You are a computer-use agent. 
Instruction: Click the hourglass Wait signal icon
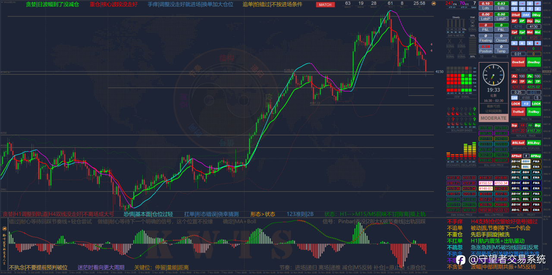472,22
